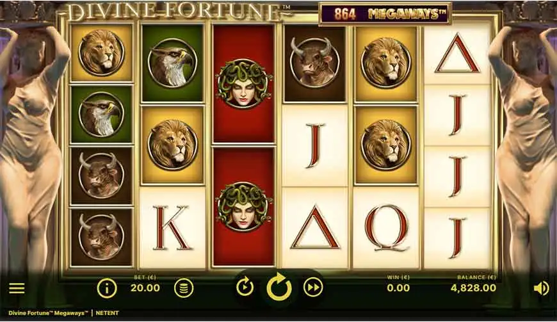Click the win amount 0.00 display
The image size is (557, 322).
click(398, 287)
